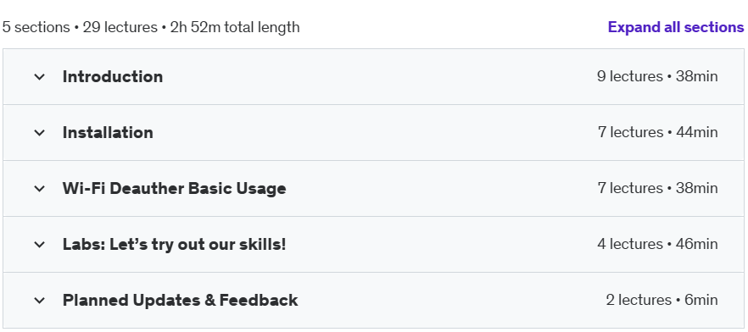Image resolution: width=748 pixels, height=332 pixels.
Task: Click the '7 lectures • 44min' label
Action: [658, 132]
